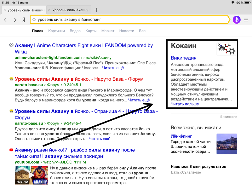Click 'Читать ещё' after 'Подпись скрыта'
Screen dimensions: 252x189
tap(100, 139)
